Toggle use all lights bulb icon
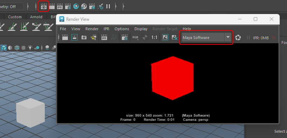Image resolution: width=287 pixels, height=138 pixels. [x=30, y=48]
